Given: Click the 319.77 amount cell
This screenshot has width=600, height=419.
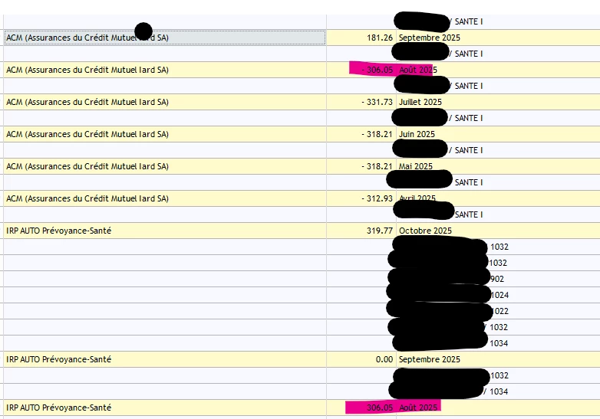Looking at the screenshot, I should pos(361,231).
